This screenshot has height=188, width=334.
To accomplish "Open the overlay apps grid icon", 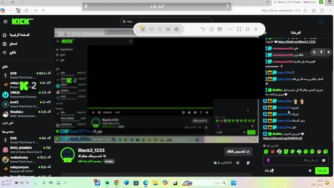I will [x=143, y=29].
